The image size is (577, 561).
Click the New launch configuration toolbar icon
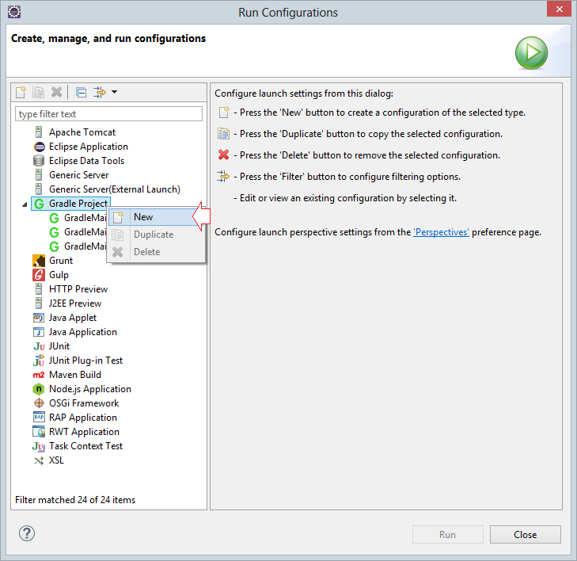click(21, 92)
